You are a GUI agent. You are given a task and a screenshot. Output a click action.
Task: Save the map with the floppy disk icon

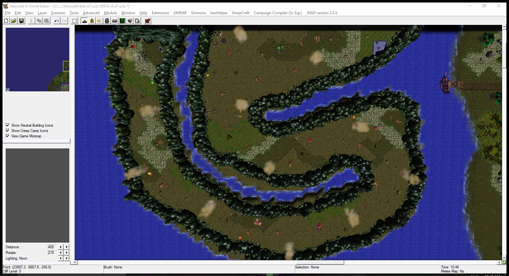[21, 21]
